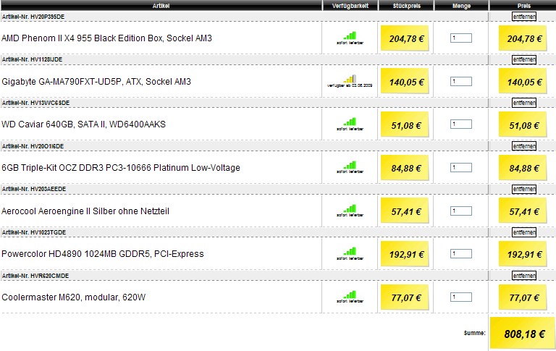This screenshot has width=556, height=351.
Task: Click unit price 84,88 € in Stückpreis column
Action: click(405, 168)
